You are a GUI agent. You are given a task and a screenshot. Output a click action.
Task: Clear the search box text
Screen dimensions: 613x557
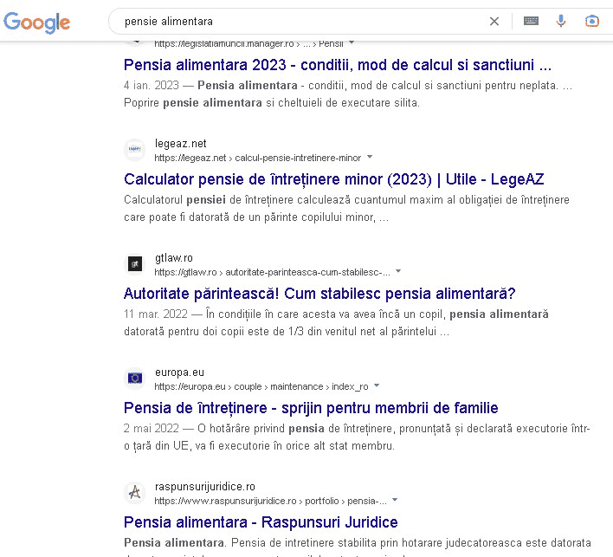494,21
